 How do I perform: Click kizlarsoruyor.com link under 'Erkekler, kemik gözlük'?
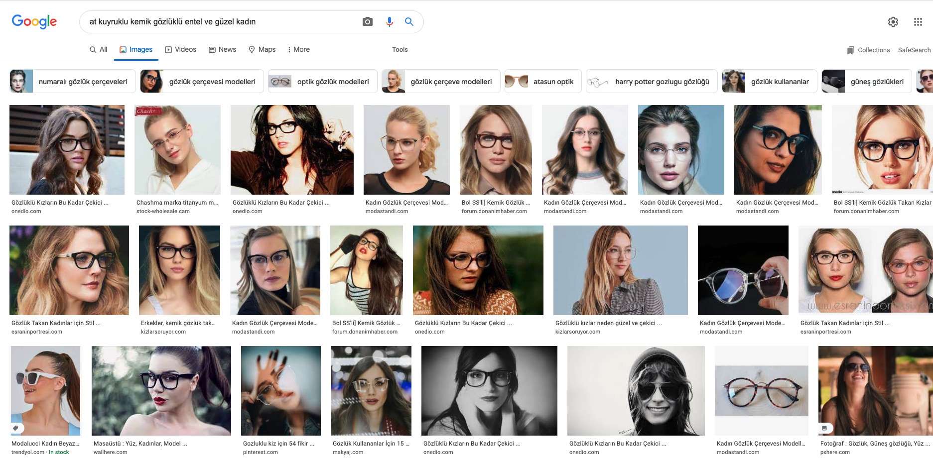pos(163,332)
